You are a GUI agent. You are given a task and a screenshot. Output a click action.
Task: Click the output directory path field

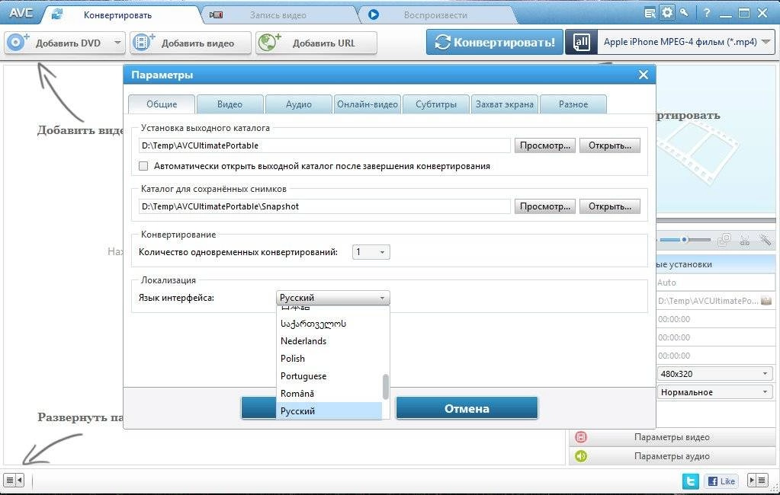(x=324, y=145)
